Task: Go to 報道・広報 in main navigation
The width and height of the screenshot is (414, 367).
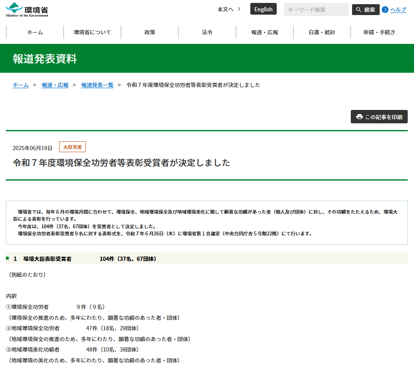Action: 265,32
